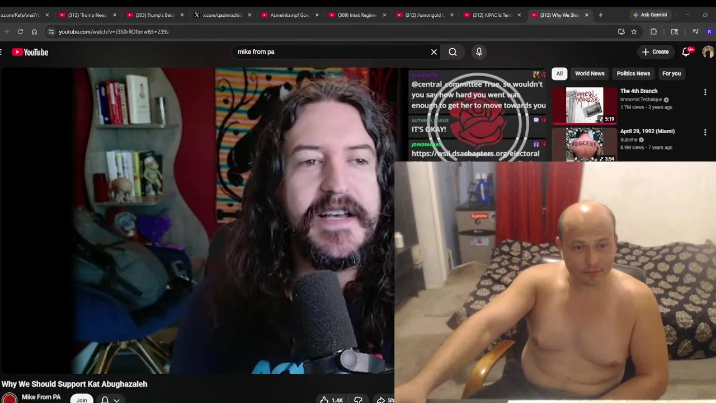Click the video title 'Why We Should Support Kat Abughazaleh'
This screenshot has height=403, width=716.
[74, 384]
